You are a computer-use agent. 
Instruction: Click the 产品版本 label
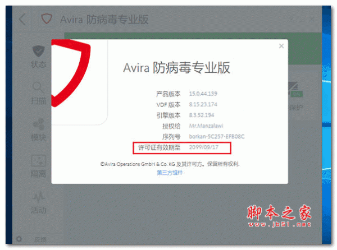[x=168, y=94]
